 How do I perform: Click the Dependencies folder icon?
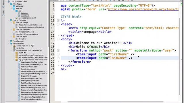tap(11, 43)
